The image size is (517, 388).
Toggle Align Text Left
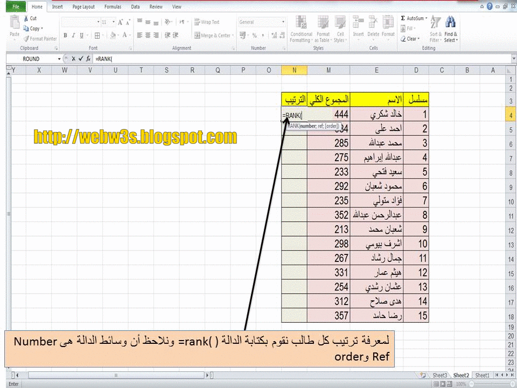[140, 36]
